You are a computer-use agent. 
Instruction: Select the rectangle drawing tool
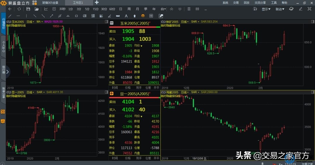76,16
